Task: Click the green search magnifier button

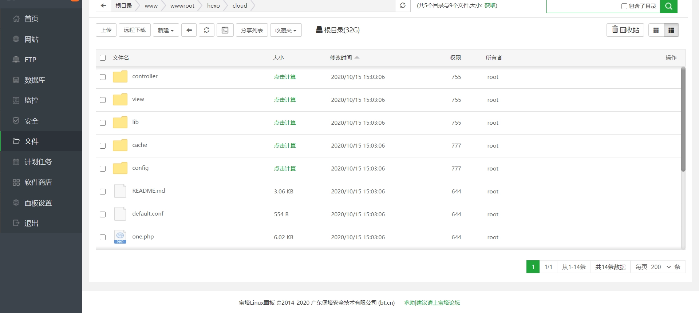Action: 668,6
